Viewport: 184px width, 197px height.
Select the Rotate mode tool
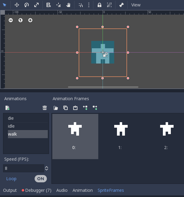[27, 5]
